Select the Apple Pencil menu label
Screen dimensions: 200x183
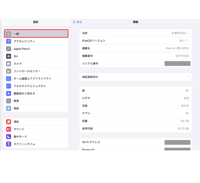(x=22, y=49)
